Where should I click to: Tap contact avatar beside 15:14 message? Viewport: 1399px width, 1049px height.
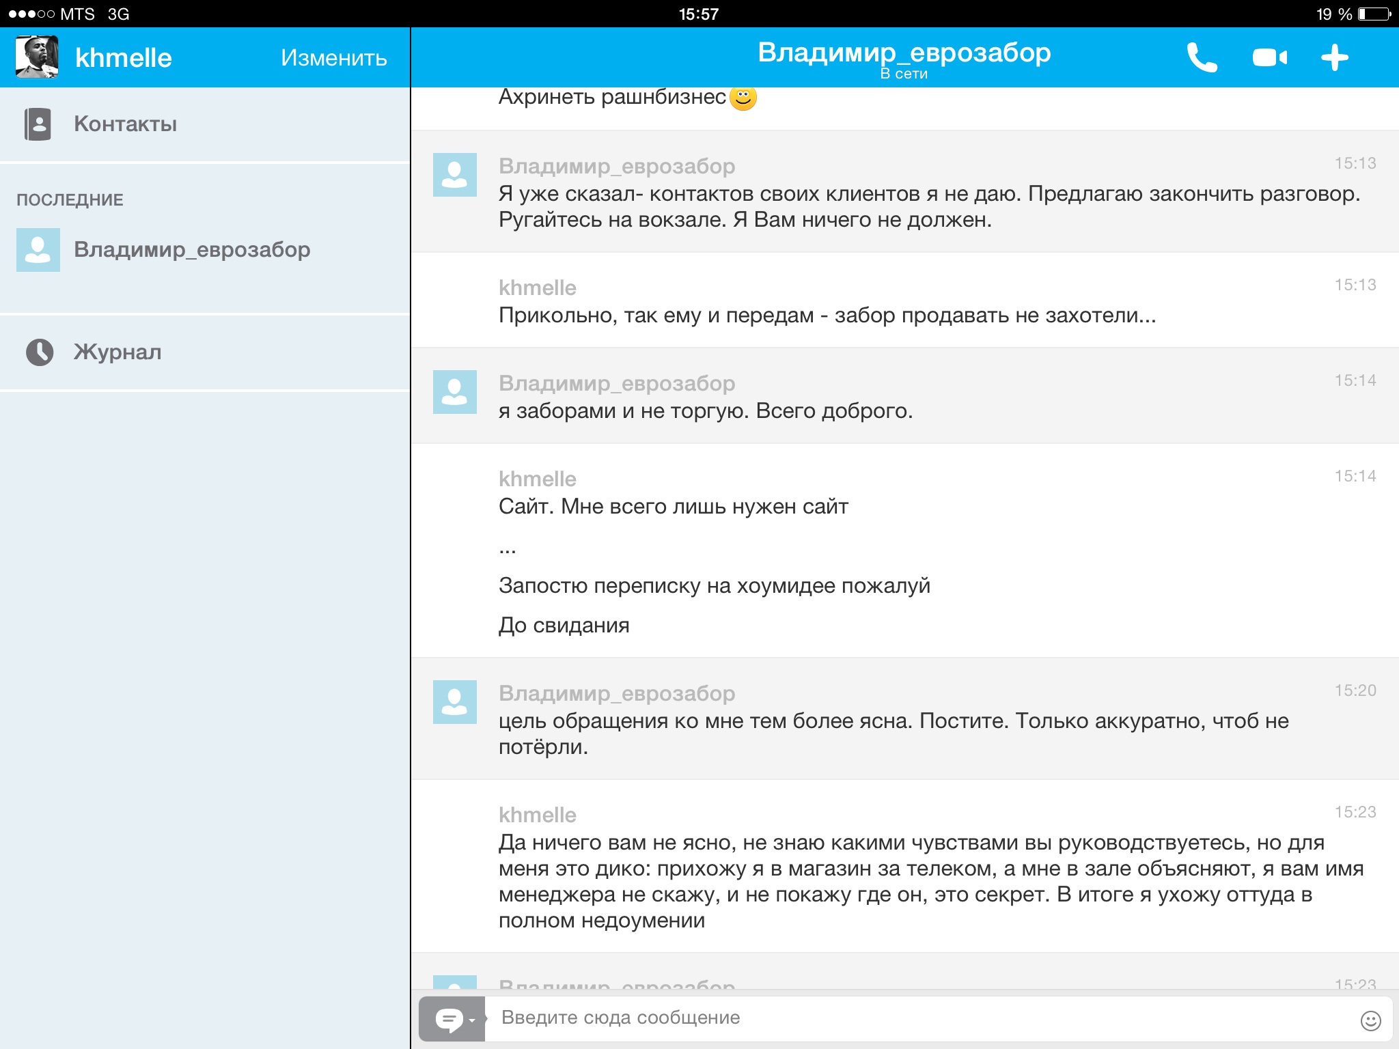(x=454, y=392)
